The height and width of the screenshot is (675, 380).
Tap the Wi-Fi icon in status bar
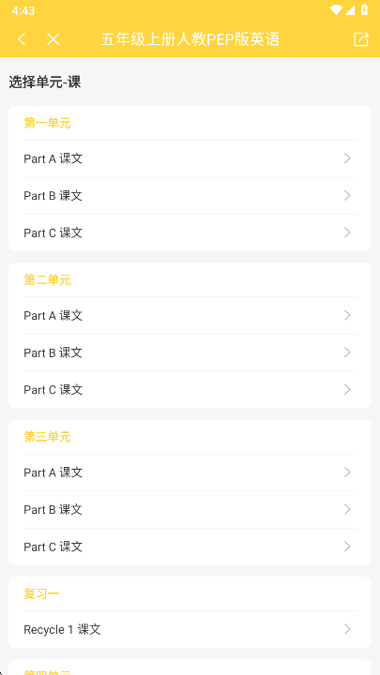336,10
